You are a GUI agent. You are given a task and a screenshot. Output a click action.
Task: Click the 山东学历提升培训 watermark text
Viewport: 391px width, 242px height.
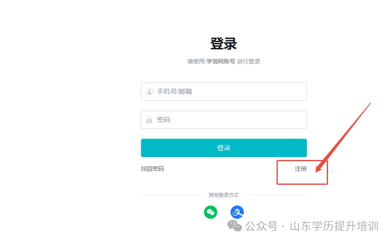click(334, 226)
